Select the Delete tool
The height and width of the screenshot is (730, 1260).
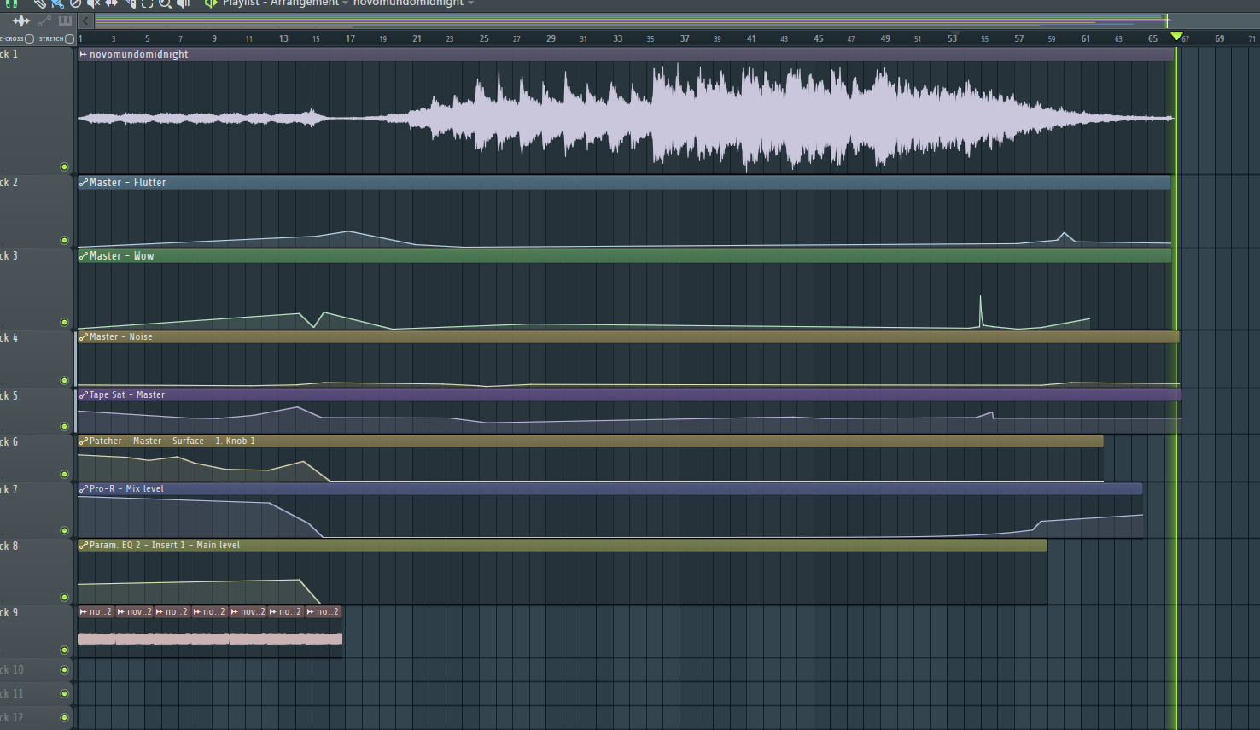[x=76, y=4]
